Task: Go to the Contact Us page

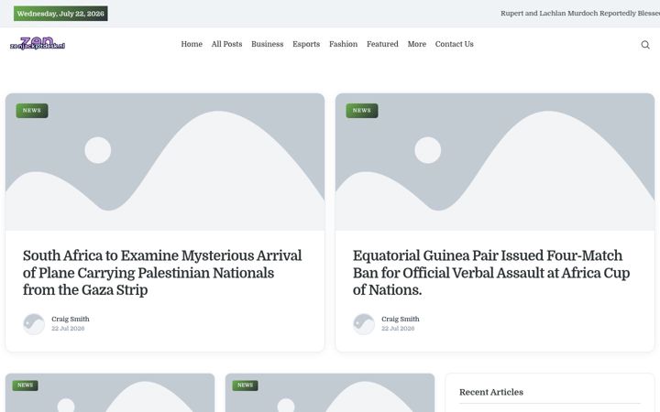Action: (x=454, y=44)
